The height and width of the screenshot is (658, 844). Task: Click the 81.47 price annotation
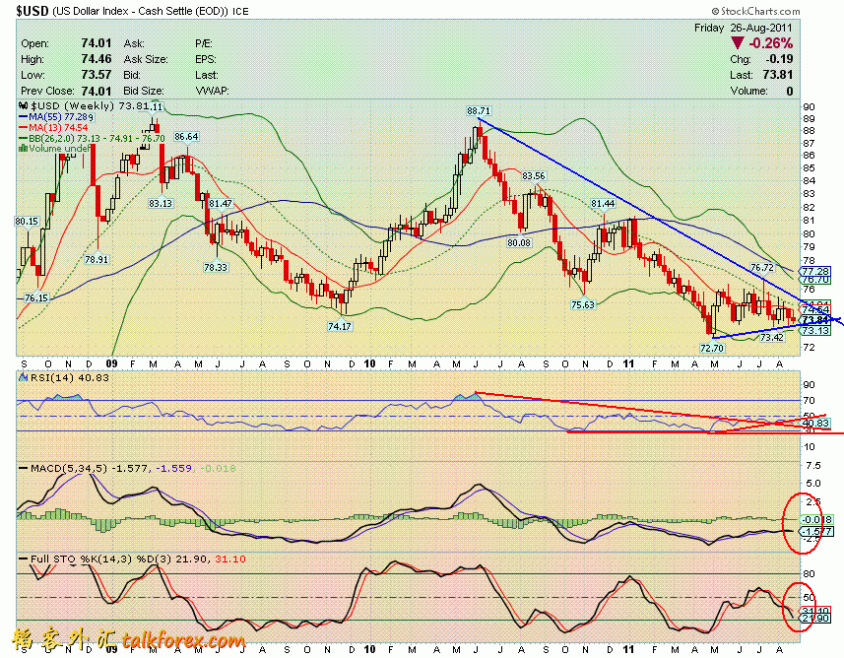coord(221,204)
